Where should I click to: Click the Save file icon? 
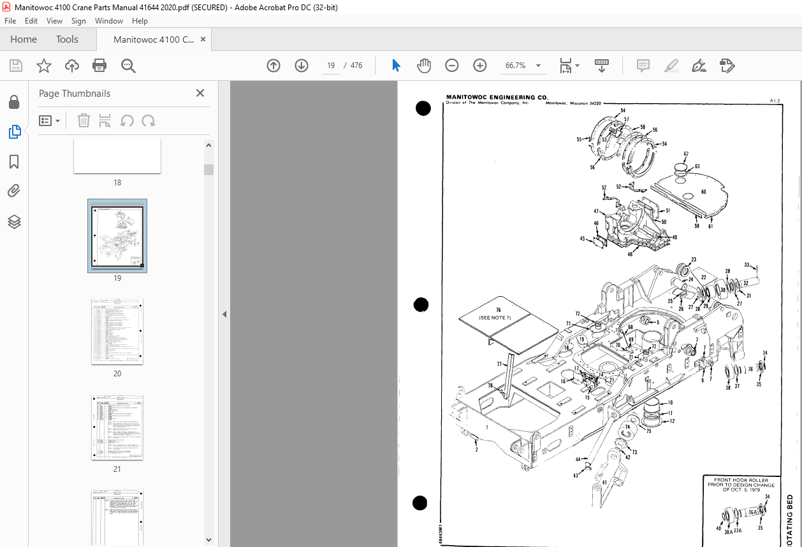[16, 66]
